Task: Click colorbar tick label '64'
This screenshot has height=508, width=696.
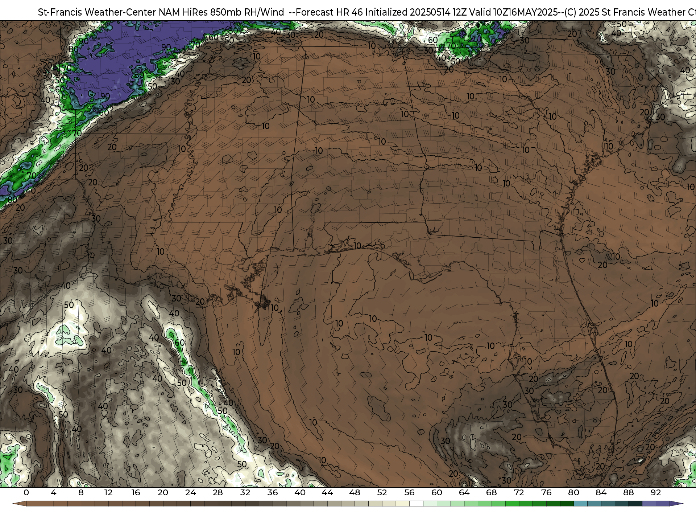Action: (x=464, y=492)
